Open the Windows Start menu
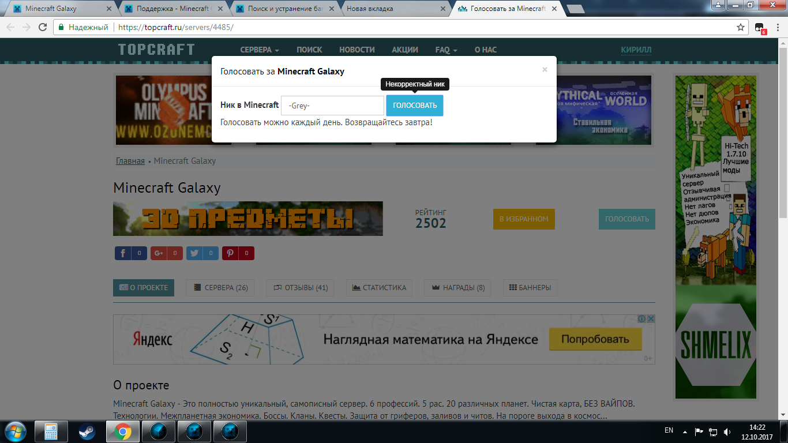Image resolution: width=788 pixels, height=443 pixels. [x=15, y=431]
